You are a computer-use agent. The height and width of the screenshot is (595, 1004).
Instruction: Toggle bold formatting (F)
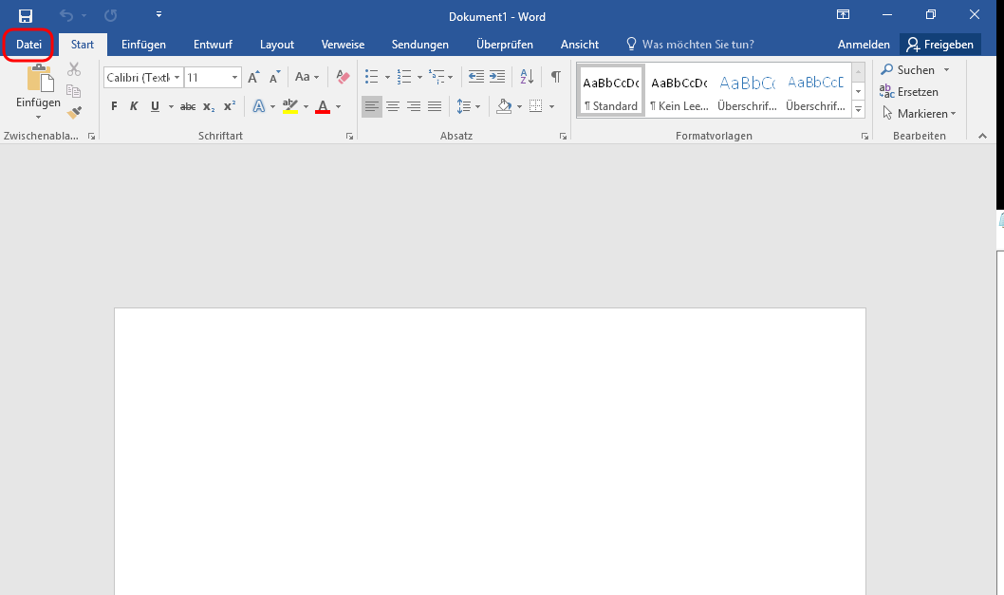tap(115, 106)
